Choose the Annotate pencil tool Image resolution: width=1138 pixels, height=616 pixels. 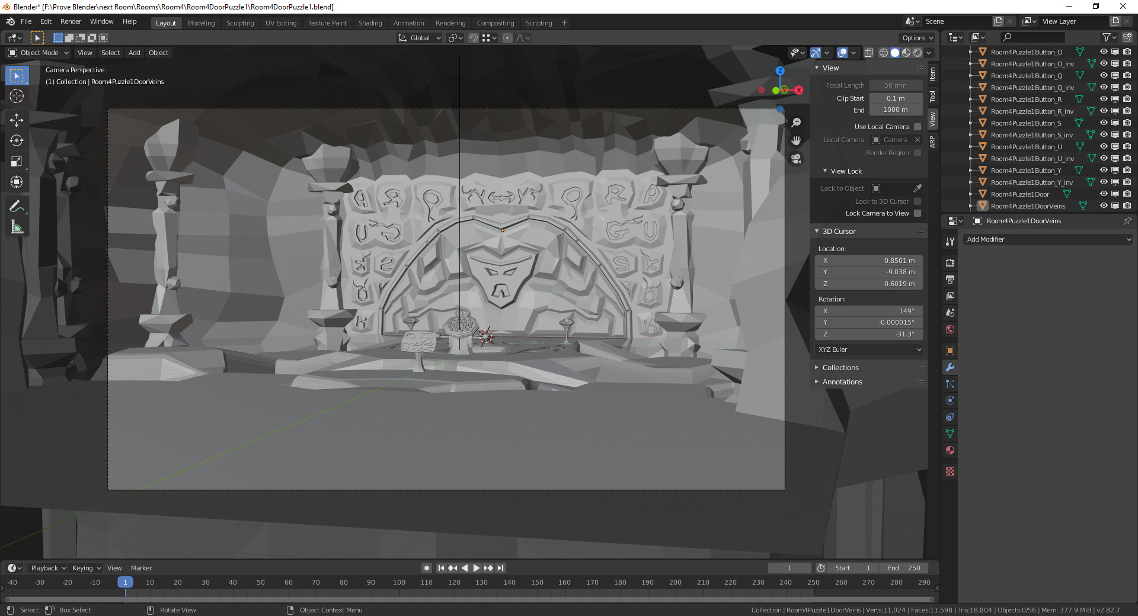coord(17,206)
